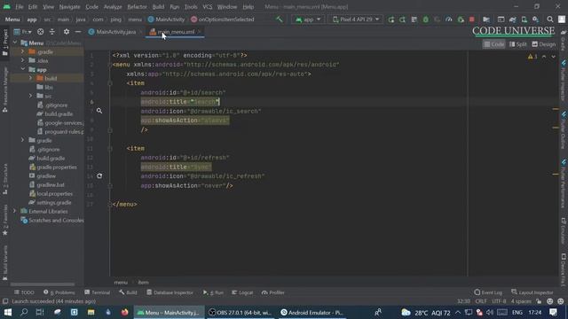The image size is (568, 319).
Task: Open the Logcat tool window
Action: tap(242, 292)
